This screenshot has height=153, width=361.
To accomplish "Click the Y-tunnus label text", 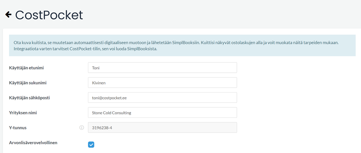I will tap(18, 128).
